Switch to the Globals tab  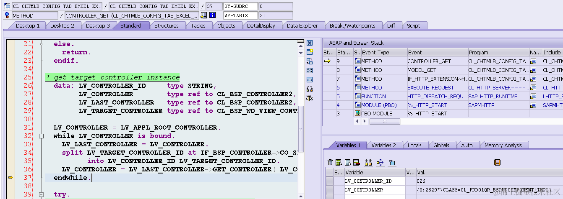[x=441, y=145]
